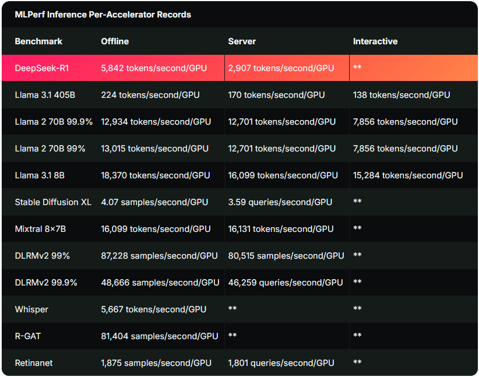The image size is (479, 377).
Task: Click R-GAT row label
Action: (28, 336)
